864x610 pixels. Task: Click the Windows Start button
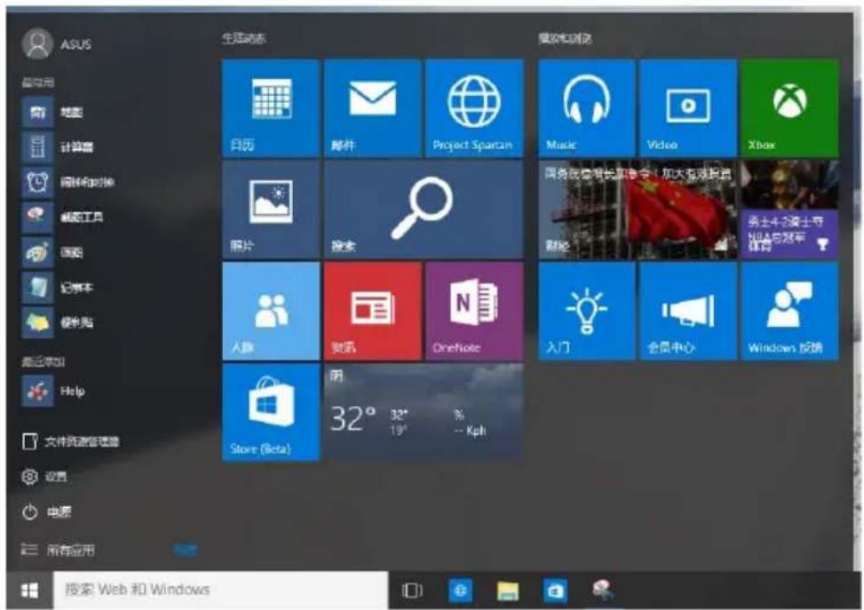29,590
